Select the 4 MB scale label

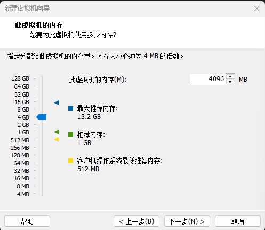click(x=23, y=194)
